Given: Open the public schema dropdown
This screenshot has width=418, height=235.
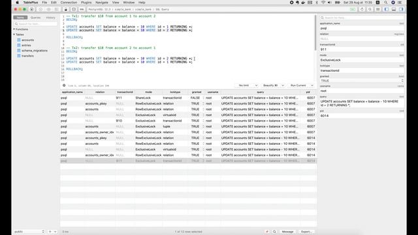Looking at the screenshot, I should pyautogui.click(x=29, y=232).
